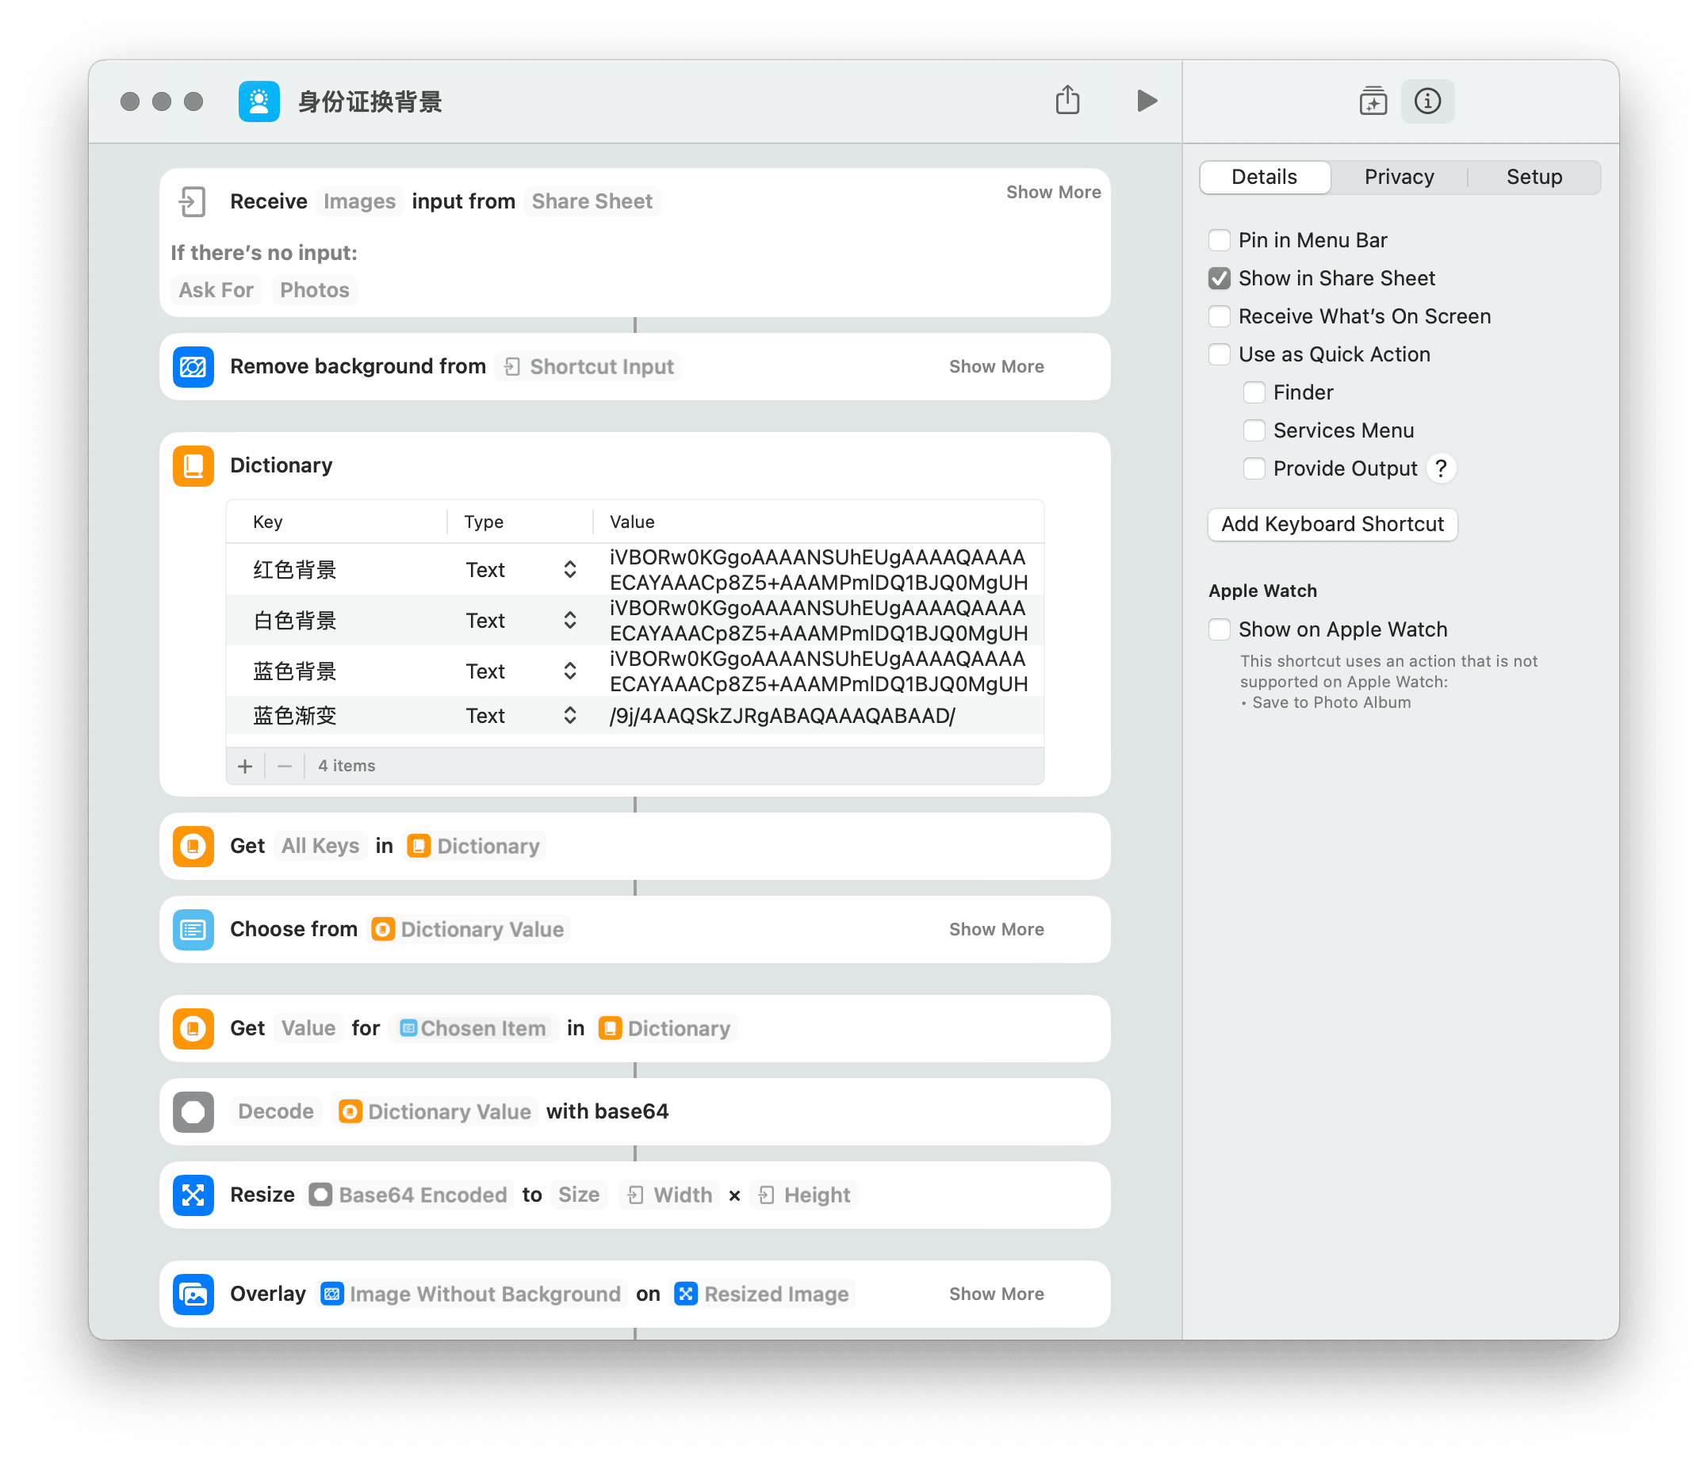Viewport: 1708px width, 1457px height.
Task: Click the Ask For option
Action: click(x=216, y=290)
